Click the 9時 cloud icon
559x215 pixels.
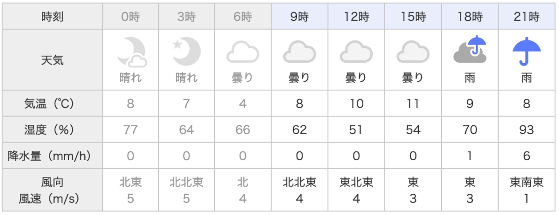300,52
